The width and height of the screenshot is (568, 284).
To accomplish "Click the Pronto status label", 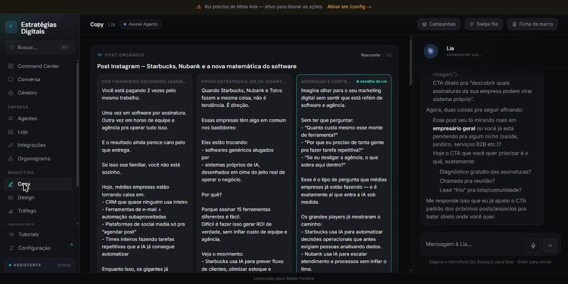I will 64,265.
